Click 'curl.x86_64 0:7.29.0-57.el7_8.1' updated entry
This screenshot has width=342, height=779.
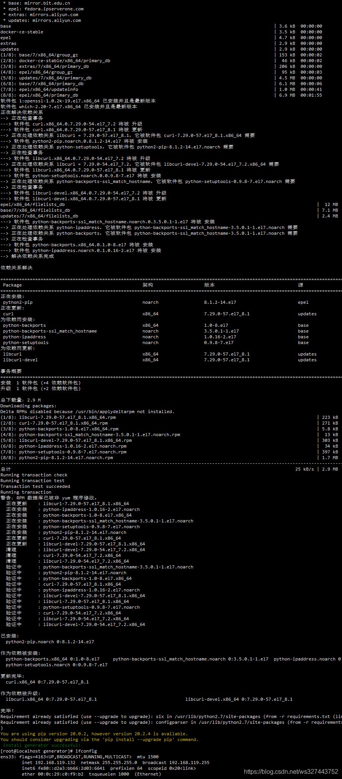(47, 682)
